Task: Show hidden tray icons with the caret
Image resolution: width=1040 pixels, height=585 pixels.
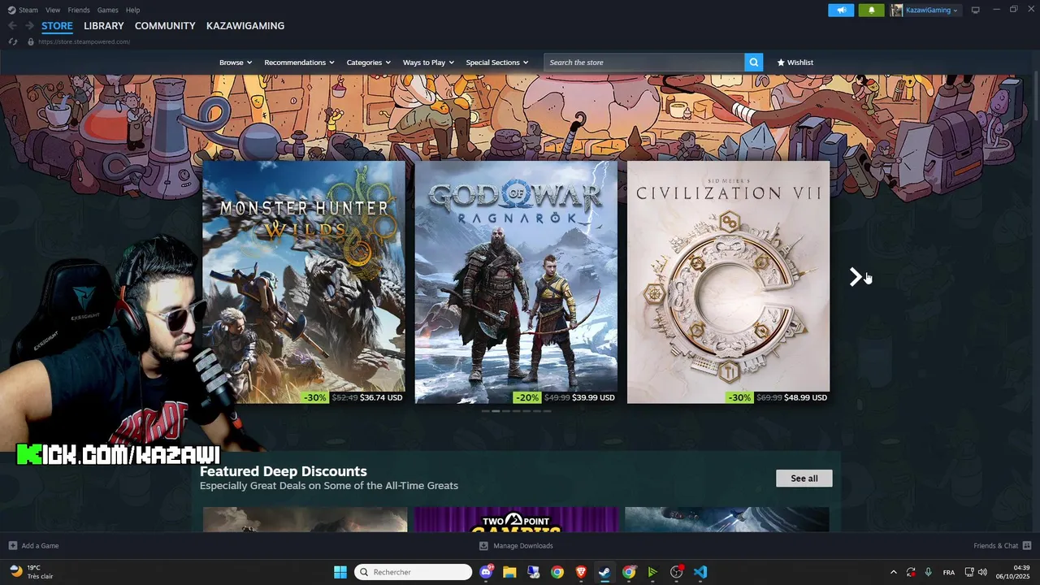Action: pos(894,572)
